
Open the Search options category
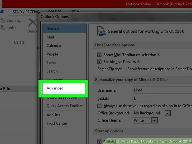tap(65, 71)
